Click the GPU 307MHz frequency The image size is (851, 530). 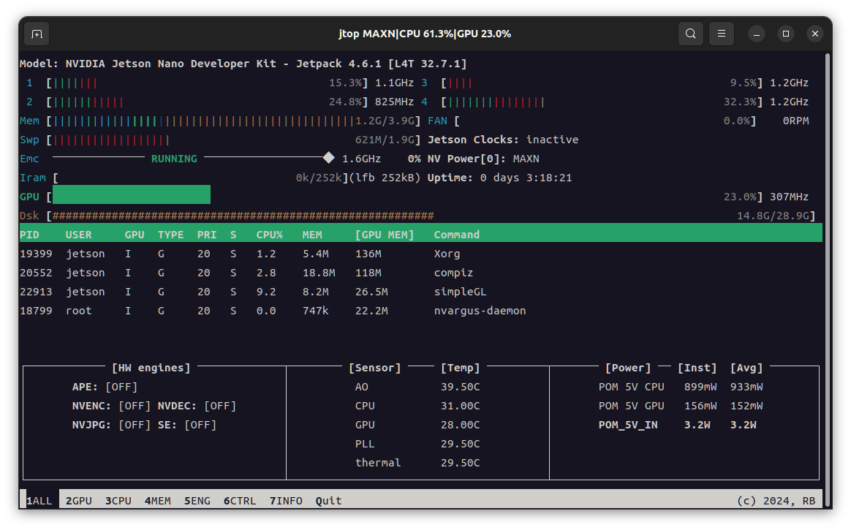click(789, 197)
